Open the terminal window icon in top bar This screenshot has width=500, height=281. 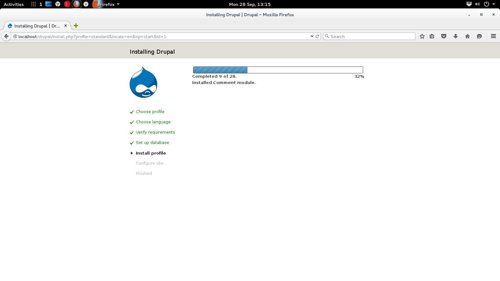point(48,4)
